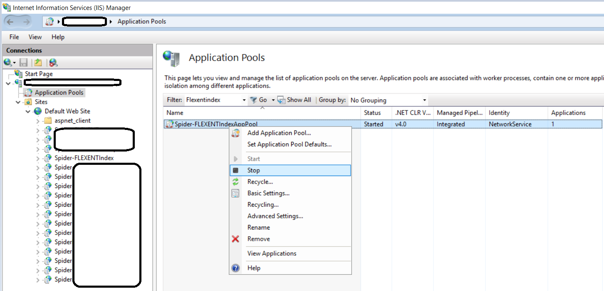Click the aspnet_client folder icon
This screenshot has height=291, width=604.
pos(48,120)
